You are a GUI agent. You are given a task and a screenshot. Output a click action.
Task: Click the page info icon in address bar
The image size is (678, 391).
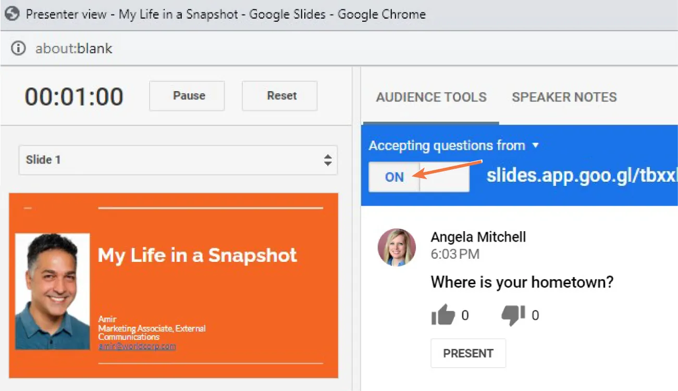point(18,48)
